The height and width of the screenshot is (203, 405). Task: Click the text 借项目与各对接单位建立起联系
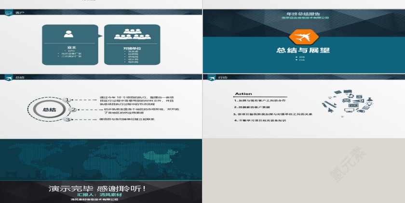point(127,119)
